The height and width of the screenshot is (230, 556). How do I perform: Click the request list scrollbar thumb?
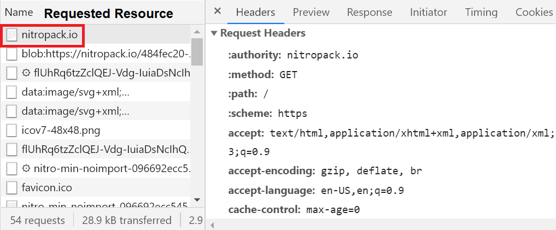[197, 52]
